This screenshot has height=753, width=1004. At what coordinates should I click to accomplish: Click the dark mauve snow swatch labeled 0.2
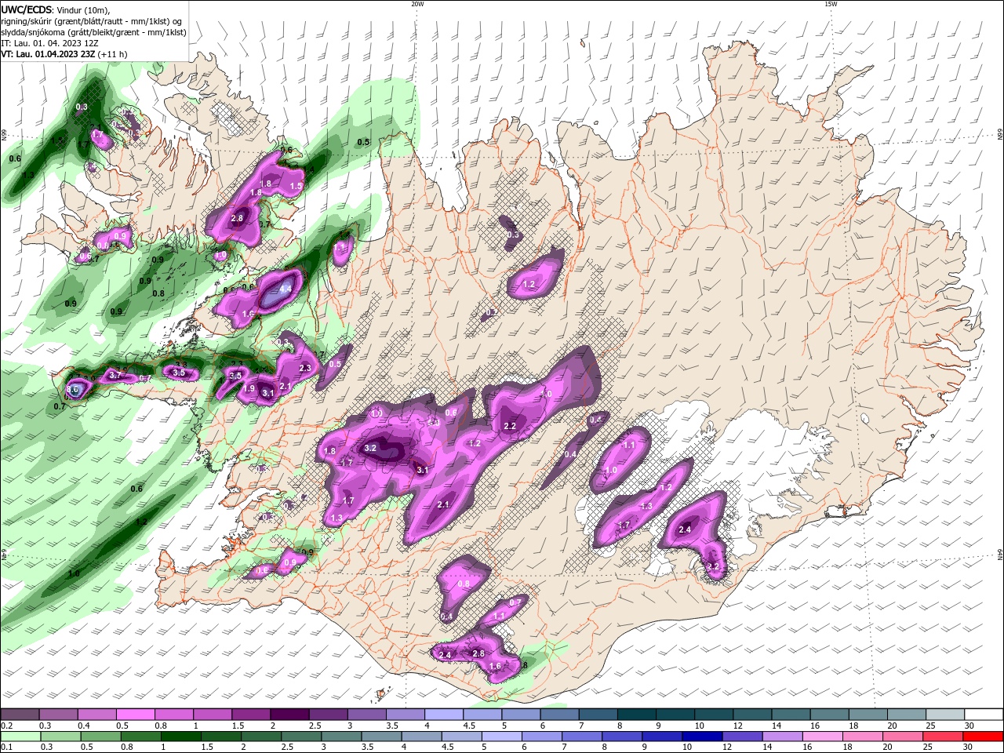point(20,715)
